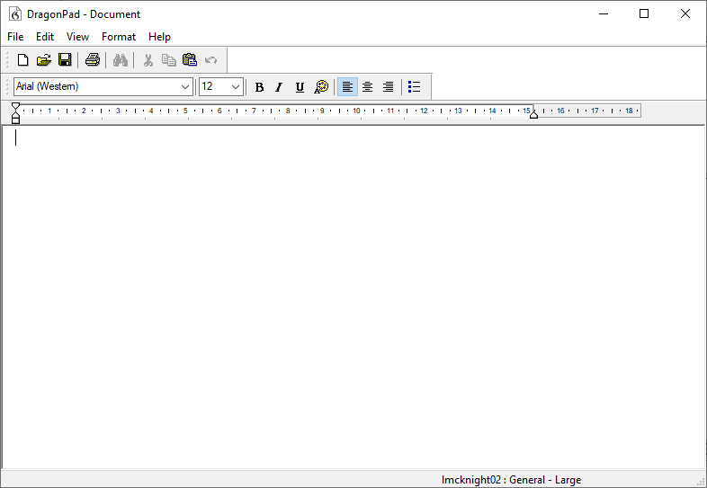The width and height of the screenshot is (707, 488).
Task: Copy selection with the Copy icon
Action: pyautogui.click(x=168, y=60)
